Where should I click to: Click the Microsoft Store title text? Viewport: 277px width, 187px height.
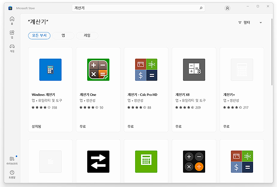tap(25, 8)
